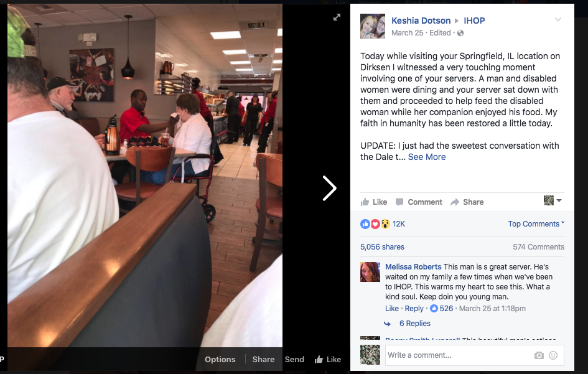Go to next photo with right arrow

(329, 189)
